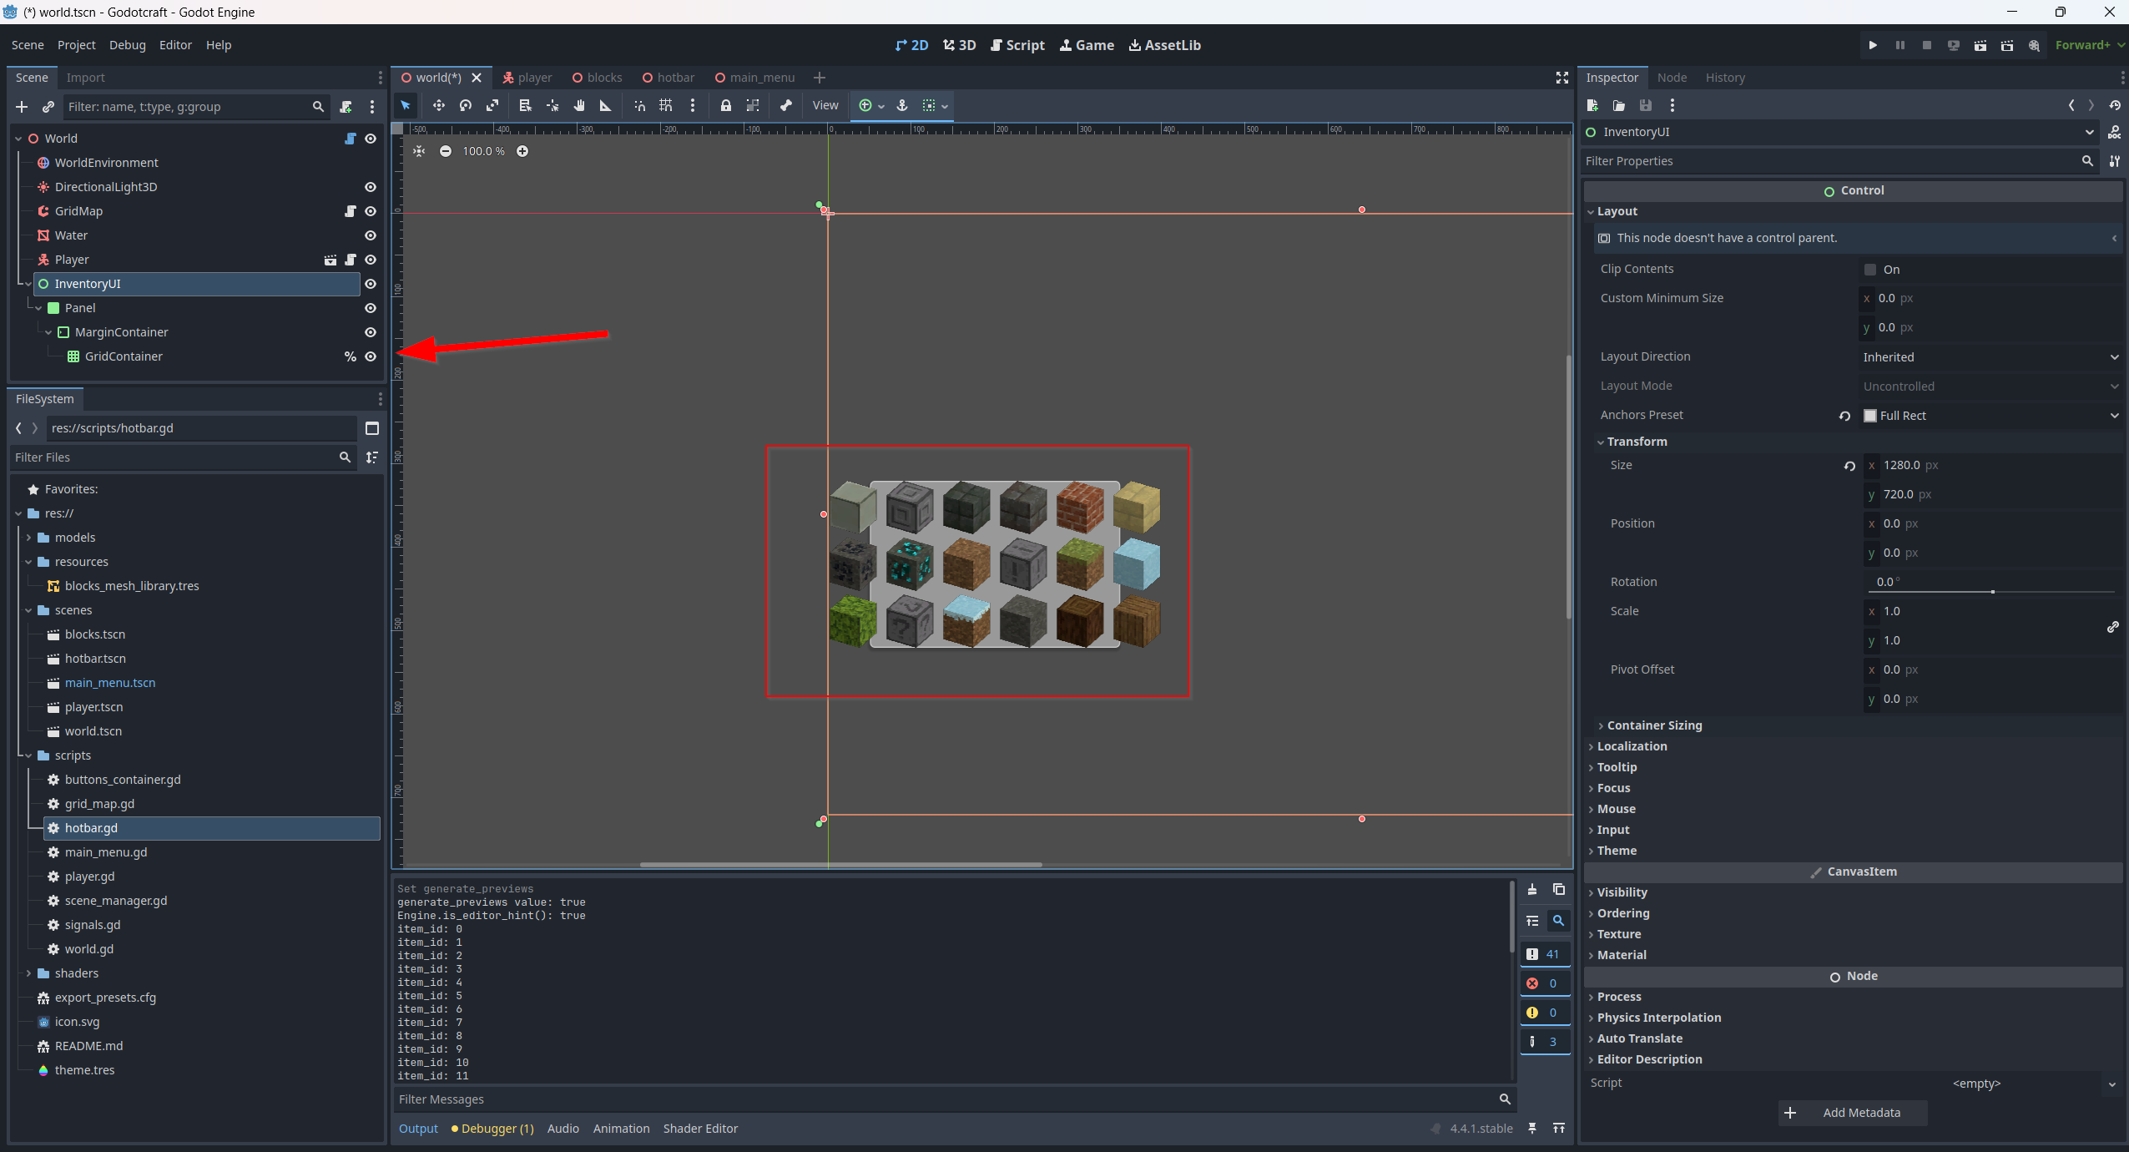Select the Ruler Mode tool
The width and height of the screenshot is (2129, 1152).
(x=606, y=105)
